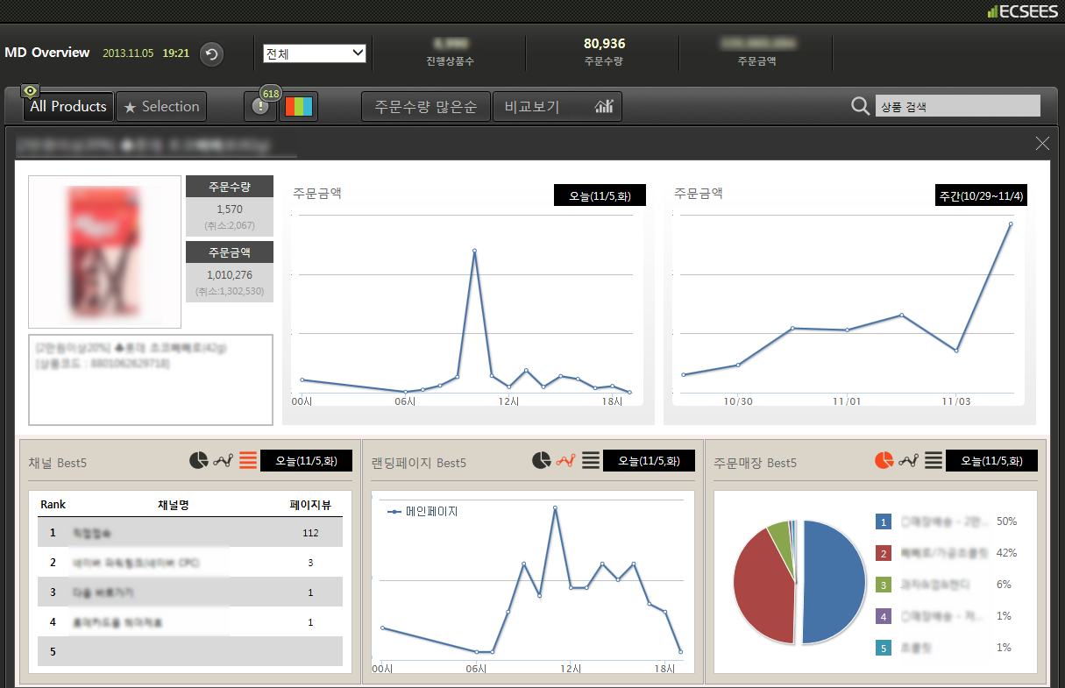Viewport: 1065px width, 688px height.
Task: Click the purple legend item number 4
Action: click(x=884, y=616)
